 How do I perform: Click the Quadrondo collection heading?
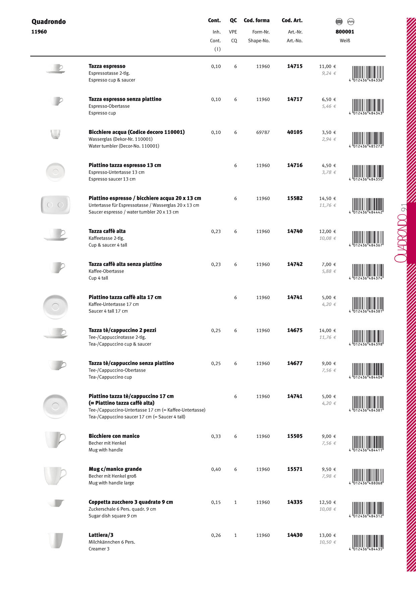coord(49,22)
